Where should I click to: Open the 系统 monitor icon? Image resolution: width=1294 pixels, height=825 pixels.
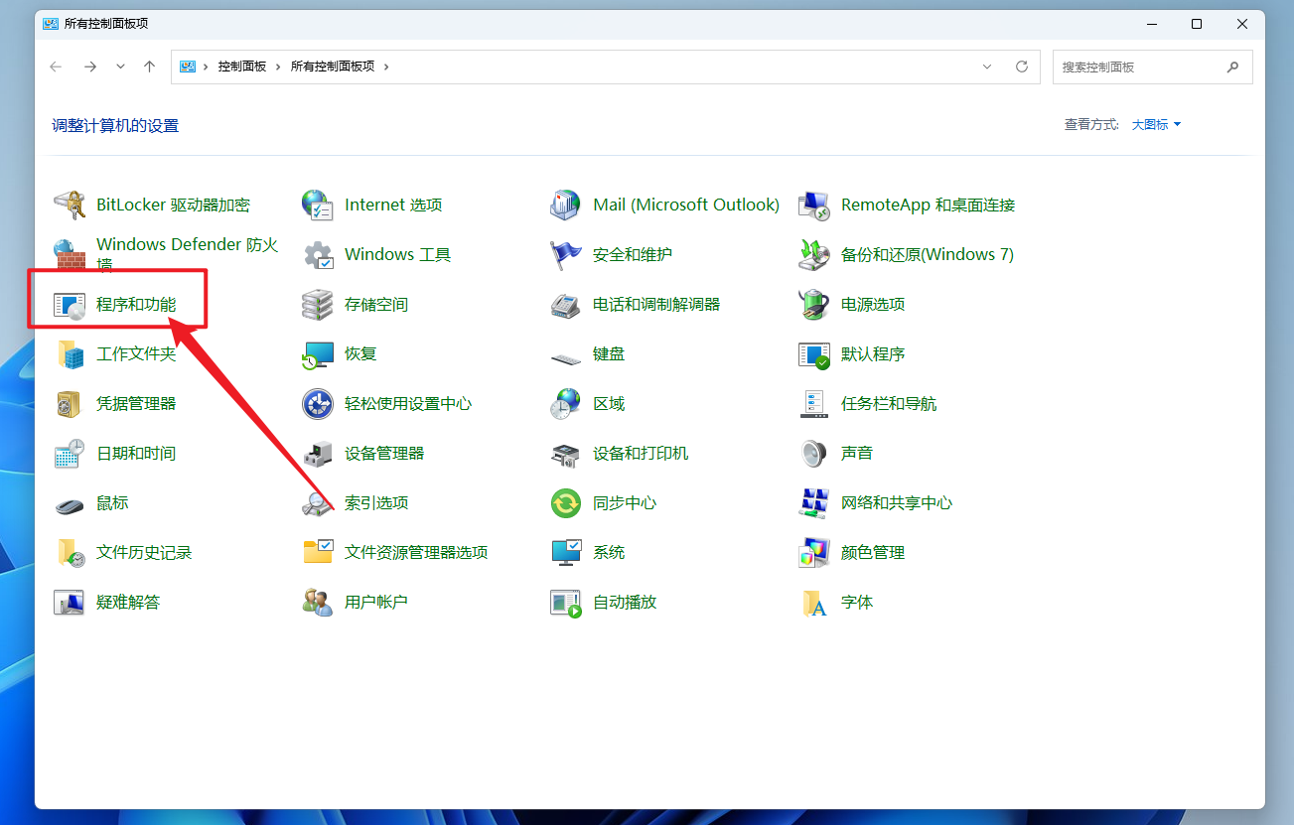click(x=566, y=553)
